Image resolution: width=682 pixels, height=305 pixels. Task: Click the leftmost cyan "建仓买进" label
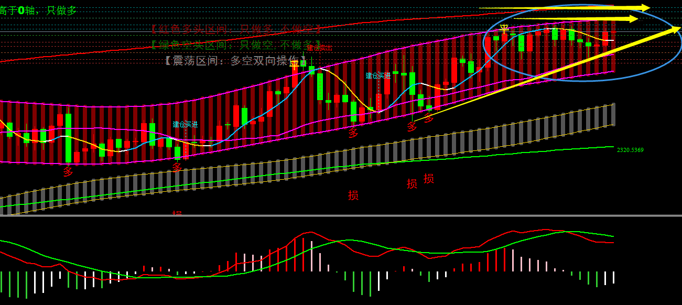tap(186, 124)
